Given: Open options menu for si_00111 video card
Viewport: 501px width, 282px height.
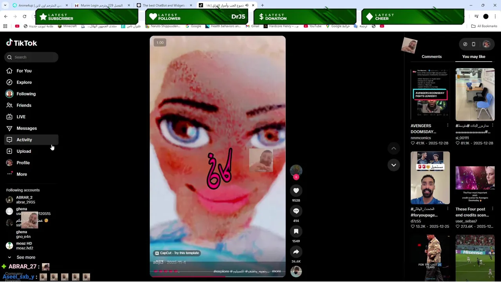Looking at the screenshot, I should click(x=492, y=125).
